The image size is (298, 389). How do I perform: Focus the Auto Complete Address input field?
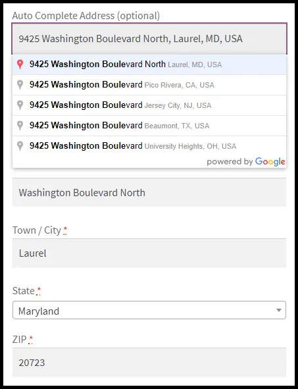(149, 39)
